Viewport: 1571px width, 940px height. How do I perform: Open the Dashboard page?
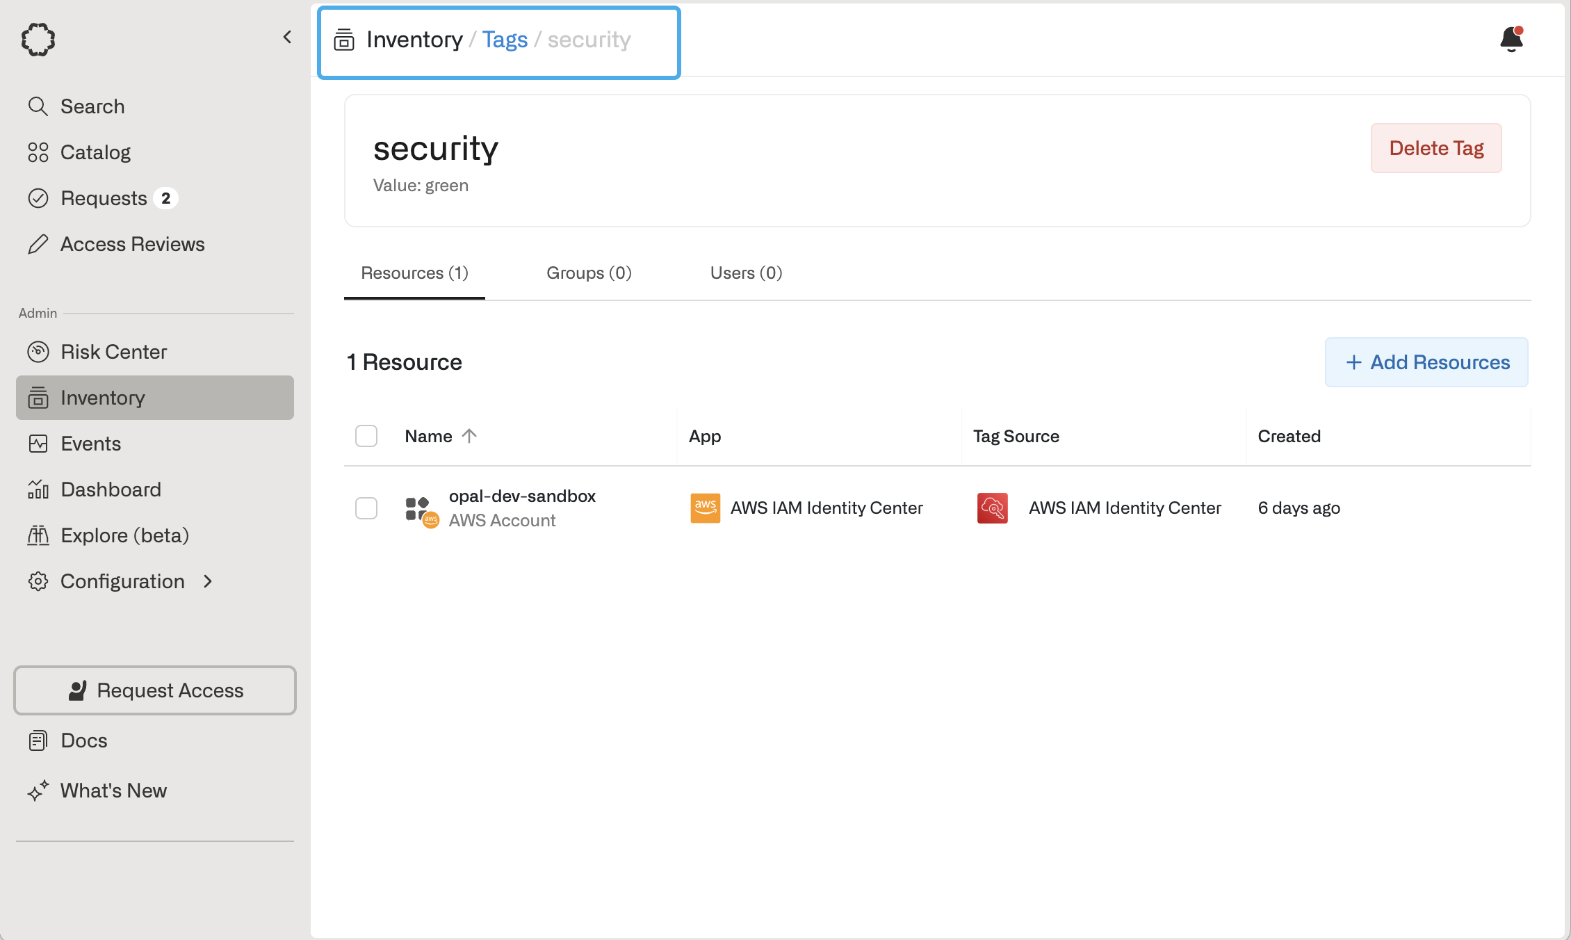click(111, 489)
